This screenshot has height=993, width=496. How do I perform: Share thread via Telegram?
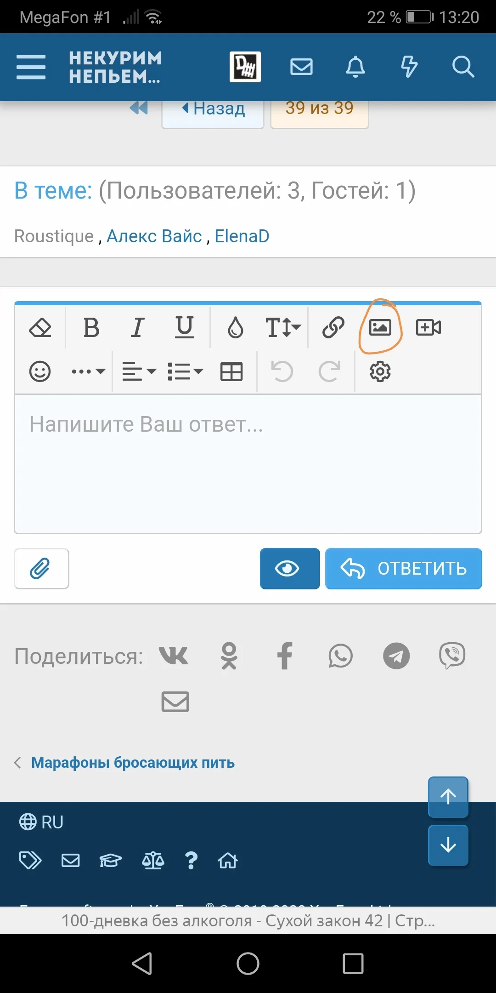396,656
